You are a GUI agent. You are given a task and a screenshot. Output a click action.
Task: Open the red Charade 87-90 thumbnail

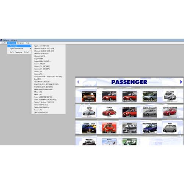[x=109, y=96]
